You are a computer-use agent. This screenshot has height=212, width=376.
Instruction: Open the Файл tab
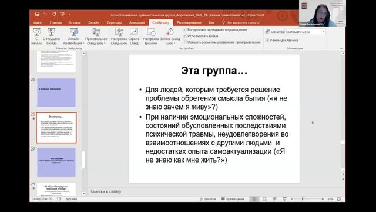(x=37, y=22)
